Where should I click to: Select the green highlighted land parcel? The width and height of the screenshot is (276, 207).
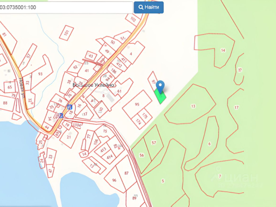click(x=160, y=97)
